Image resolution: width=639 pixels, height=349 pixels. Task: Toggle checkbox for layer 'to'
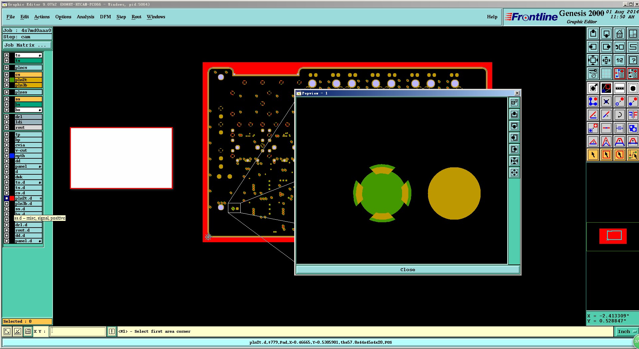pos(7,55)
